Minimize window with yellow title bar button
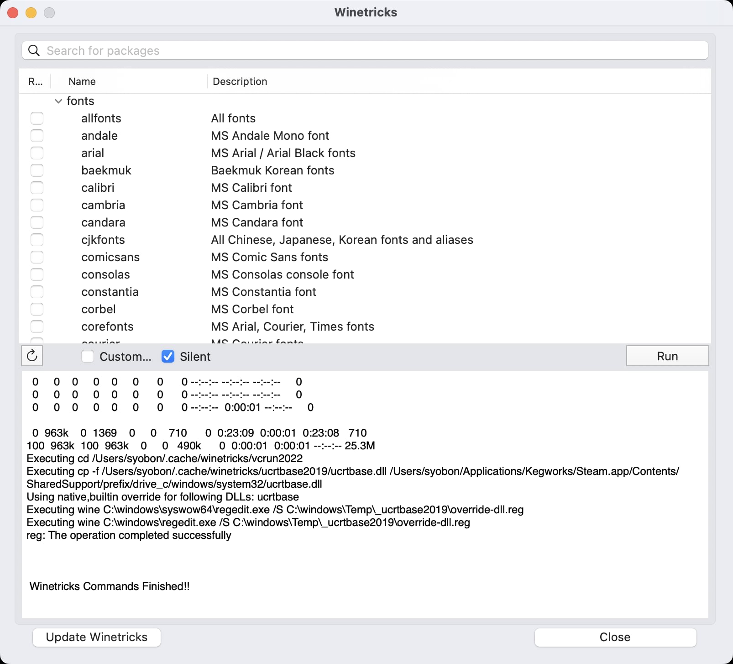 pyautogui.click(x=31, y=13)
